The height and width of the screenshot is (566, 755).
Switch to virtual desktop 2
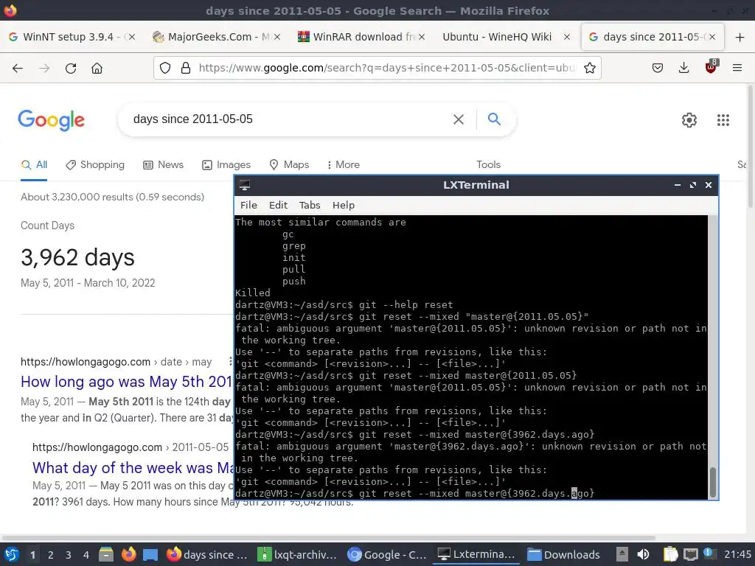(x=51, y=555)
